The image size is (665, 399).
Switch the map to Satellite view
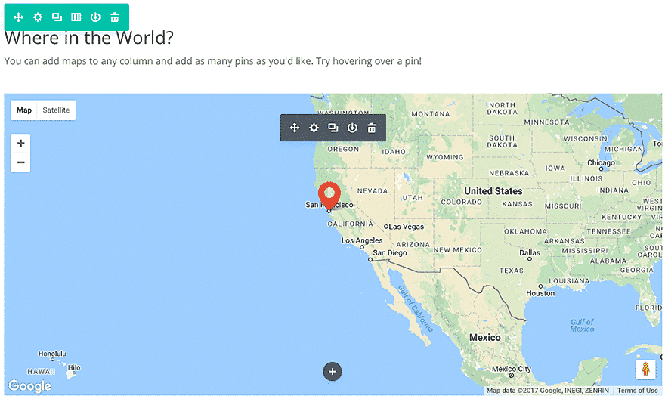pos(56,110)
